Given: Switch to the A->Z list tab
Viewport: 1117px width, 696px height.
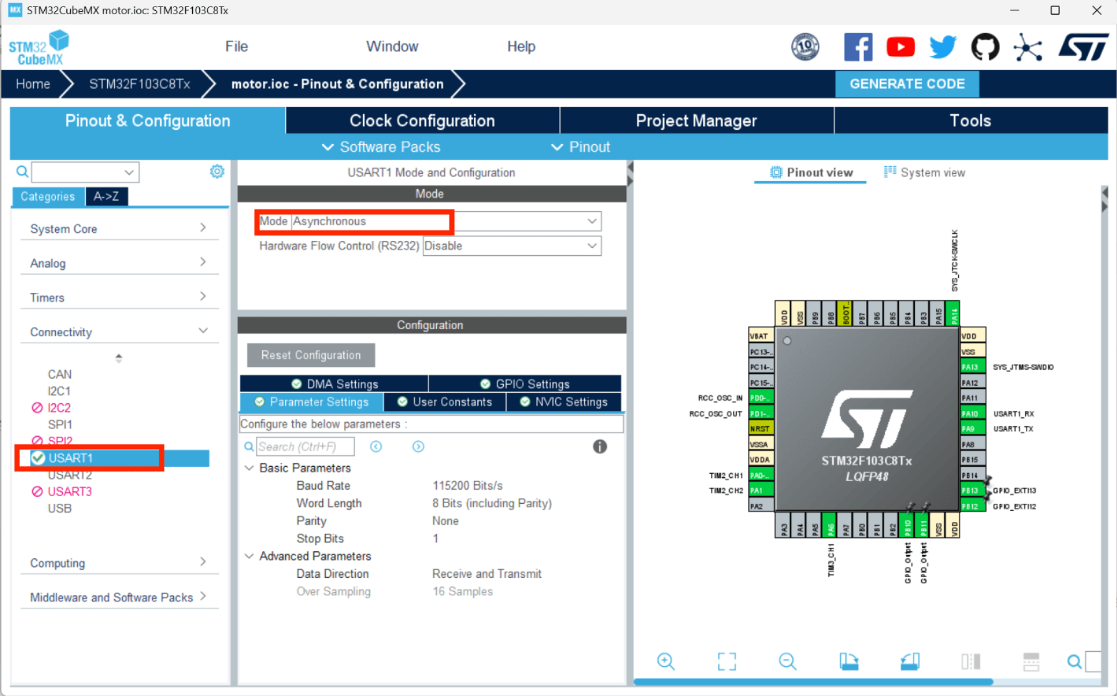Looking at the screenshot, I should coord(106,196).
